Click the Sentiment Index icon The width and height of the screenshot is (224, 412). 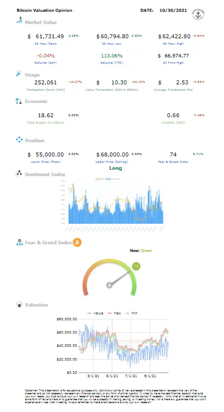(19, 174)
